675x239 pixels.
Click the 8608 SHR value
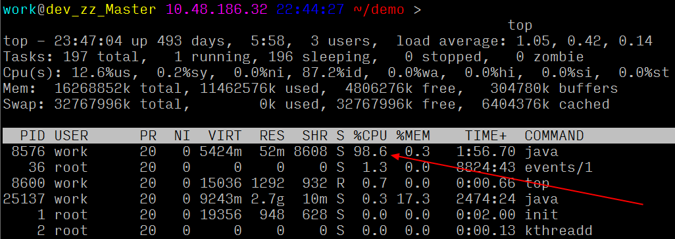pyautogui.click(x=311, y=151)
